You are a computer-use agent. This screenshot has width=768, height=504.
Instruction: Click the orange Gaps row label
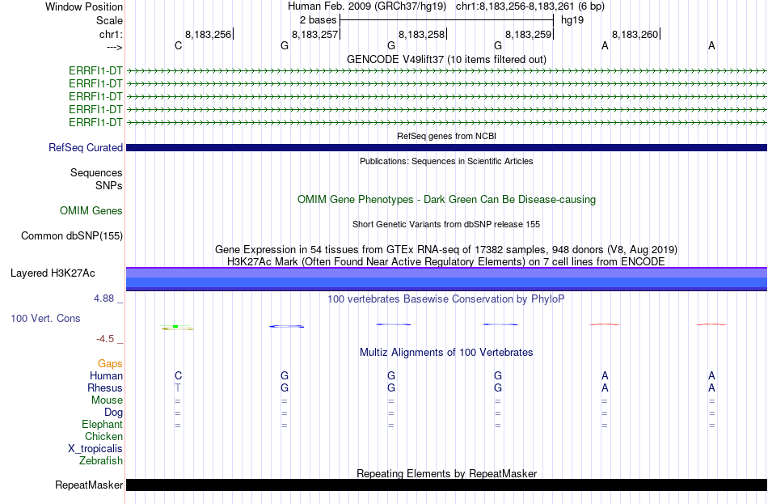point(110,363)
